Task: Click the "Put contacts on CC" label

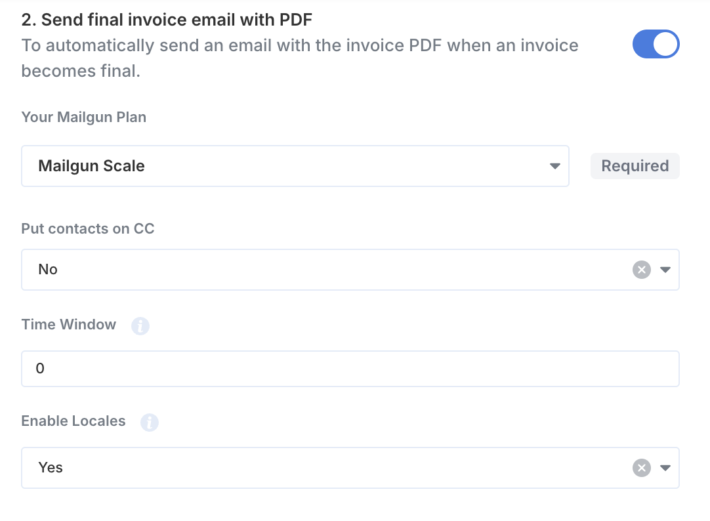Action: (x=88, y=229)
